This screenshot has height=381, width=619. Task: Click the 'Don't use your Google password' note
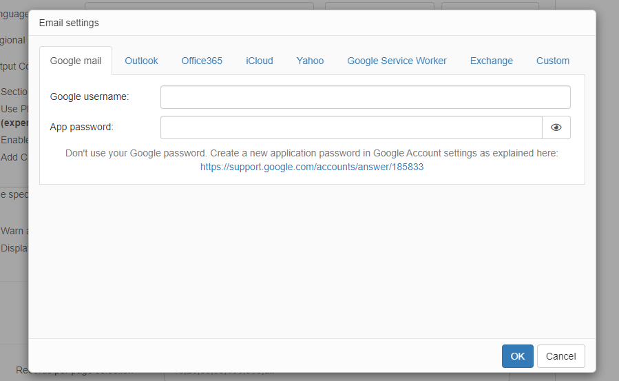point(311,153)
